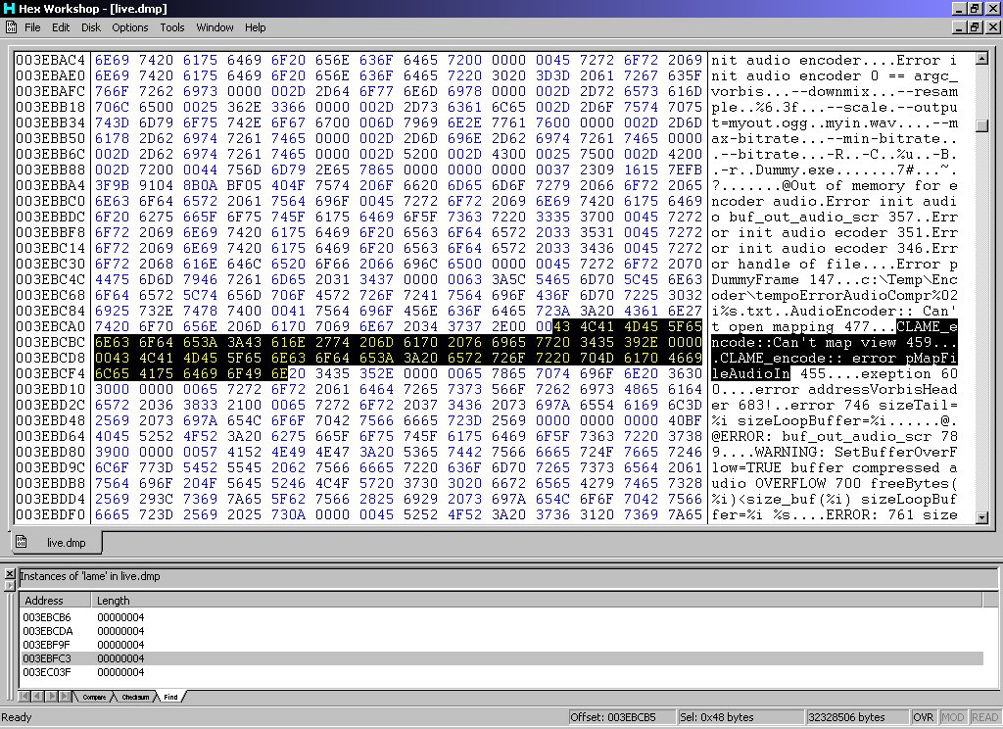This screenshot has height=729, width=1003.
Task: Click the 'Instances of 'lame' in live.dmp' heading
Action: [90, 576]
